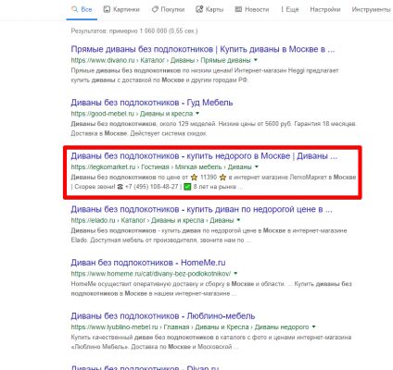Open the 'купить диван по недорогой цене' result
393x370 pixels.
tap(201, 209)
